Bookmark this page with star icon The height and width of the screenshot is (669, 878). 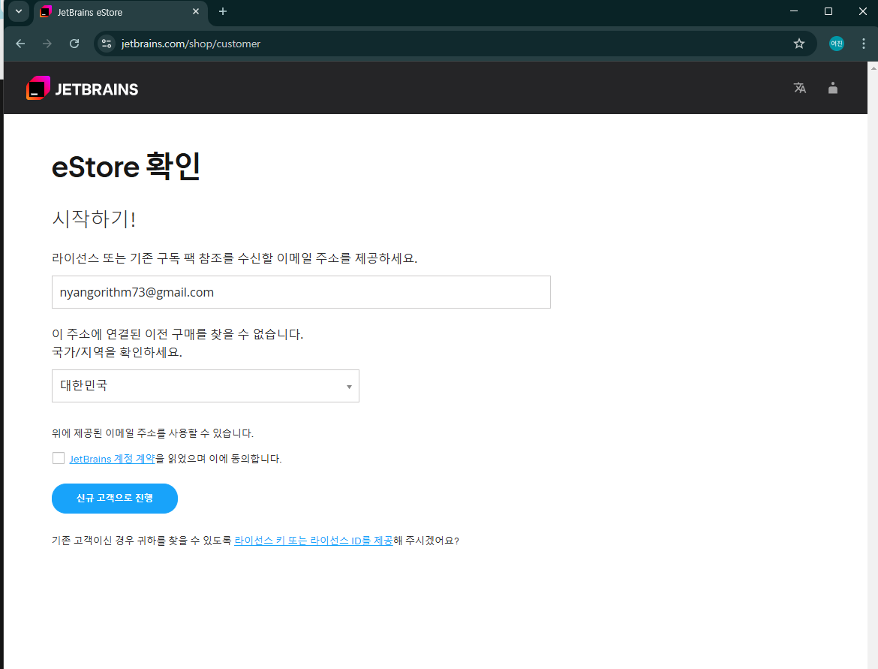[799, 44]
